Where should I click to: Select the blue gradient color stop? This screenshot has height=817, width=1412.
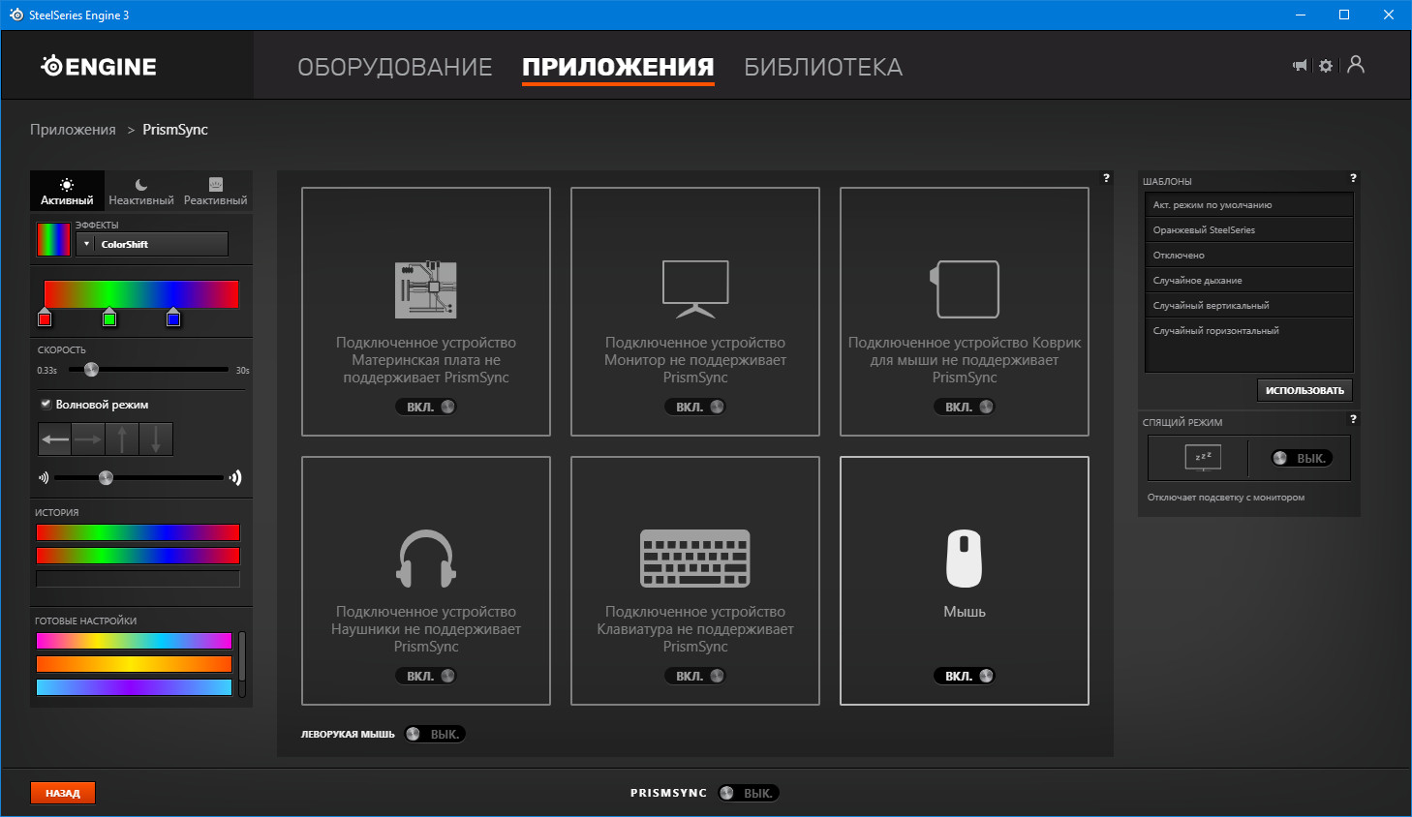[x=173, y=318]
